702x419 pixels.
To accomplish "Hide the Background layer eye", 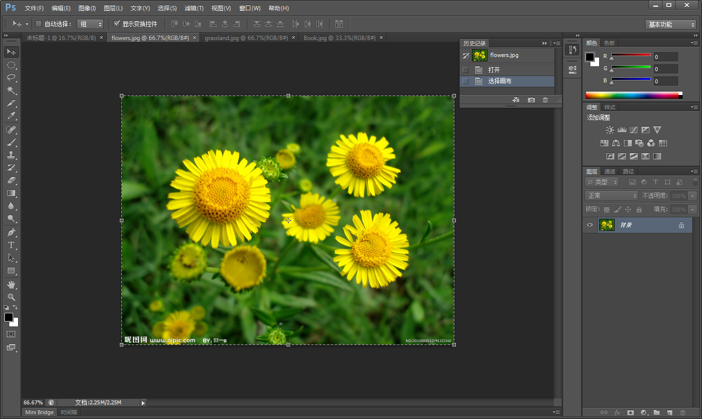I will point(590,225).
